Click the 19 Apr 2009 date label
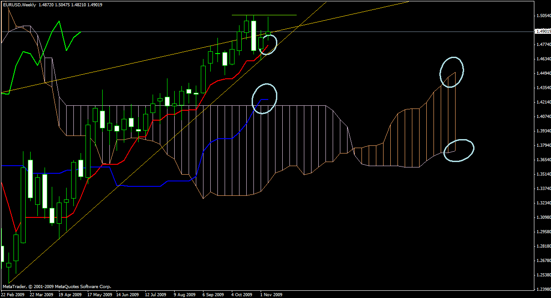The width and height of the screenshot is (551, 298). point(71,295)
